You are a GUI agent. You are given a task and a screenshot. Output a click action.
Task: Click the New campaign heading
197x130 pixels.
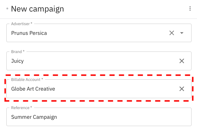pos(37,9)
